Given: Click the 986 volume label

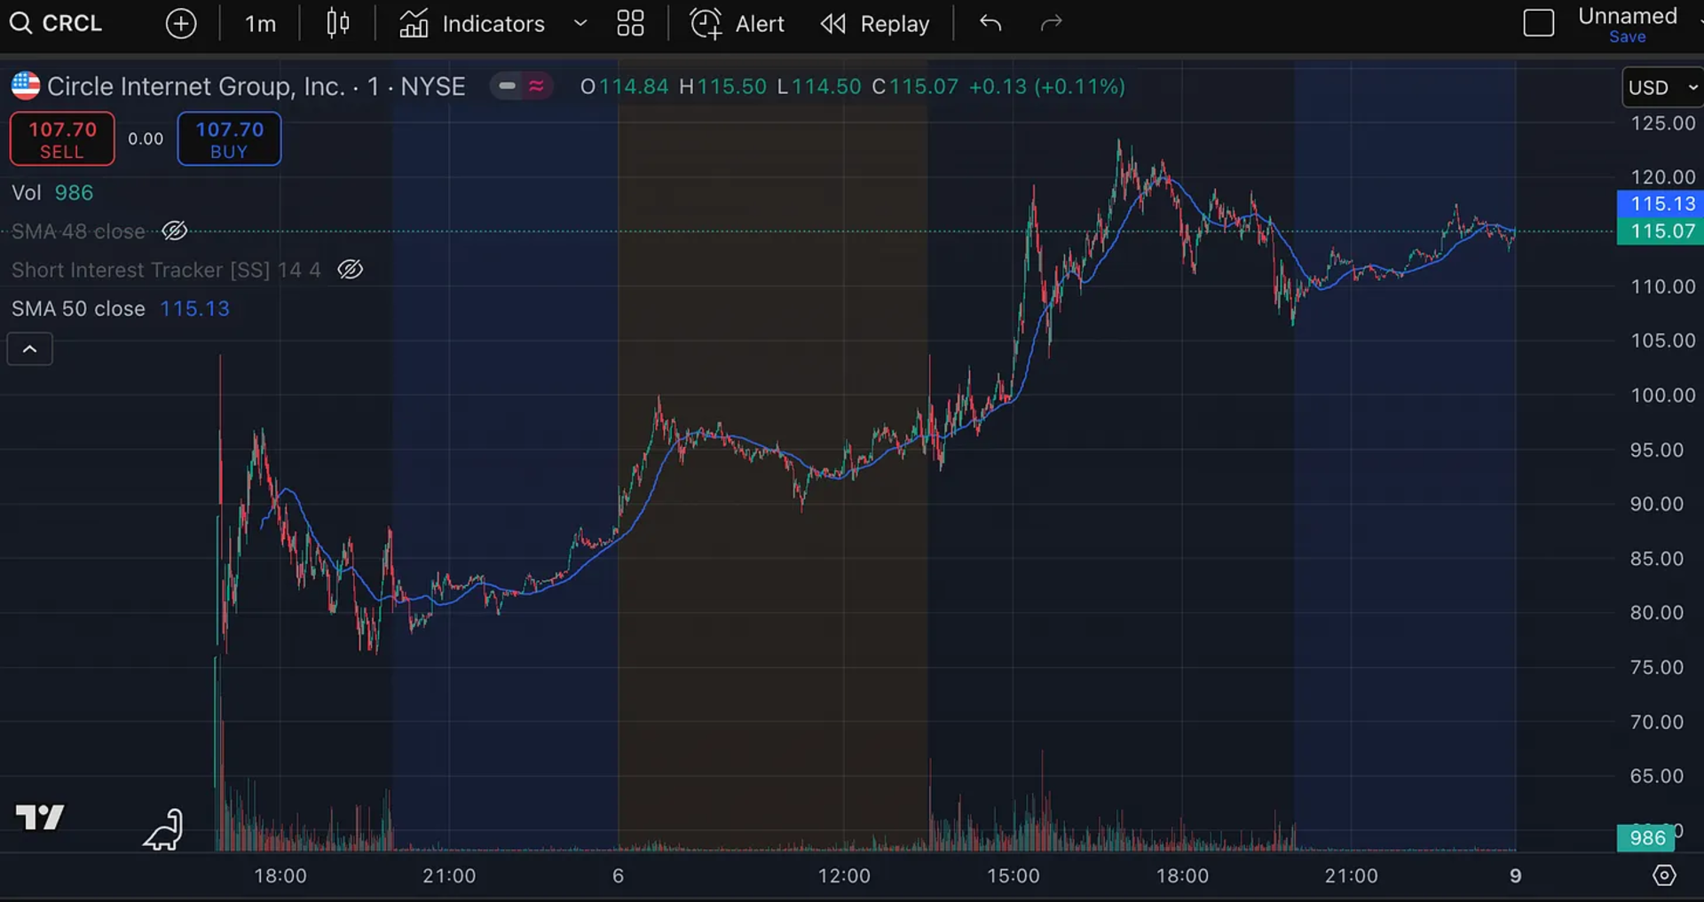Looking at the screenshot, I should 1646,838.
